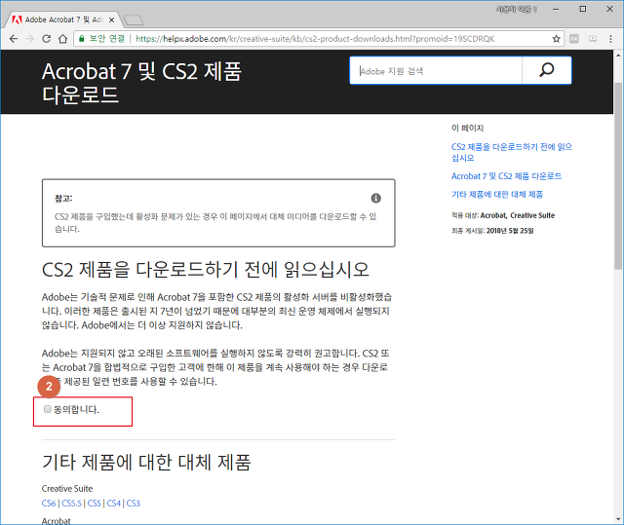This screenshot has width=624, height=525.
Task: Reload the page with the refresh icon
Action: [46, 39]
